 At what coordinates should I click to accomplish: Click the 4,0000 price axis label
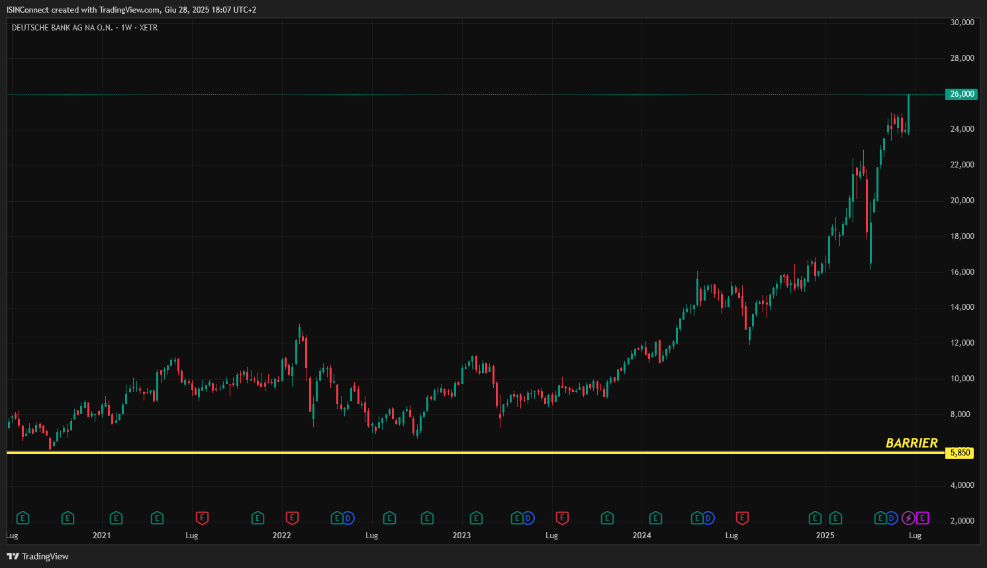pyautogui.click(x=962, y=485)
